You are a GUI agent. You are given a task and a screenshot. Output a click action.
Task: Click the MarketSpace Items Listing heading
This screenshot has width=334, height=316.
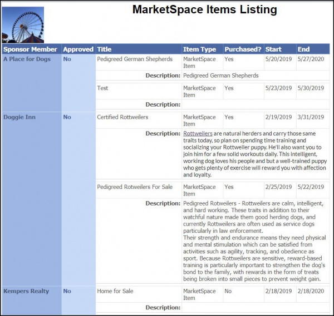[204, 10]
